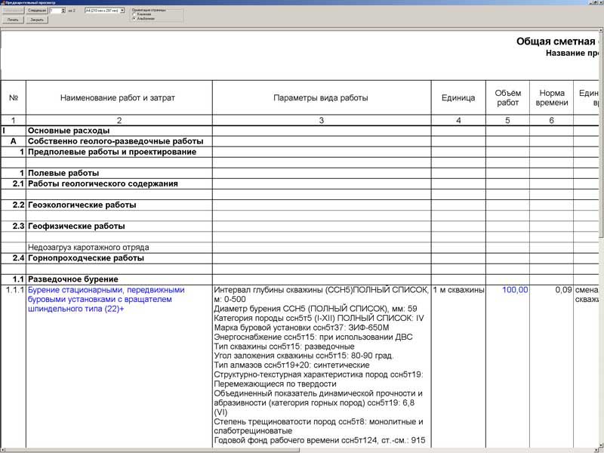Image resolution: width=604 pixels, height=453 pixels.
Task: Click the '№' column header
Action: tap(14, 98)
